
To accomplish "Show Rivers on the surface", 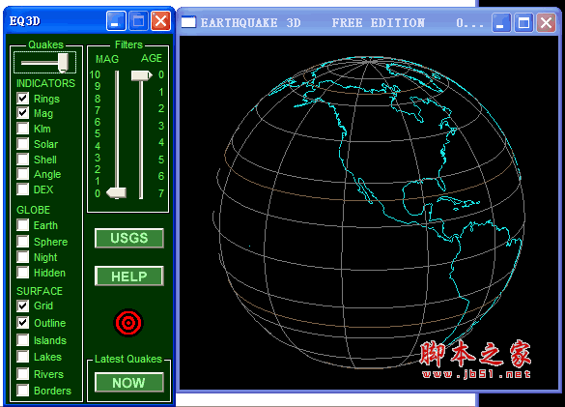I will click(23, 374).
